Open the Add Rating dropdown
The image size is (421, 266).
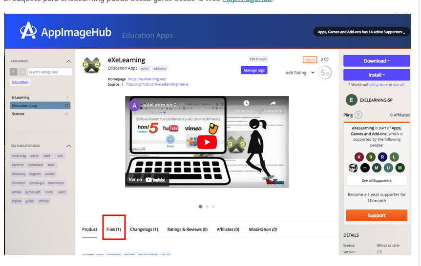(300, 73)
